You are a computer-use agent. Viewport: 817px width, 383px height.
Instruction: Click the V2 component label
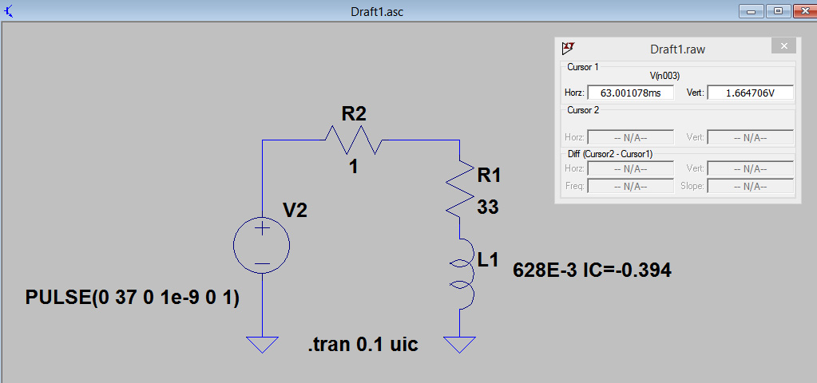[295, 210]
